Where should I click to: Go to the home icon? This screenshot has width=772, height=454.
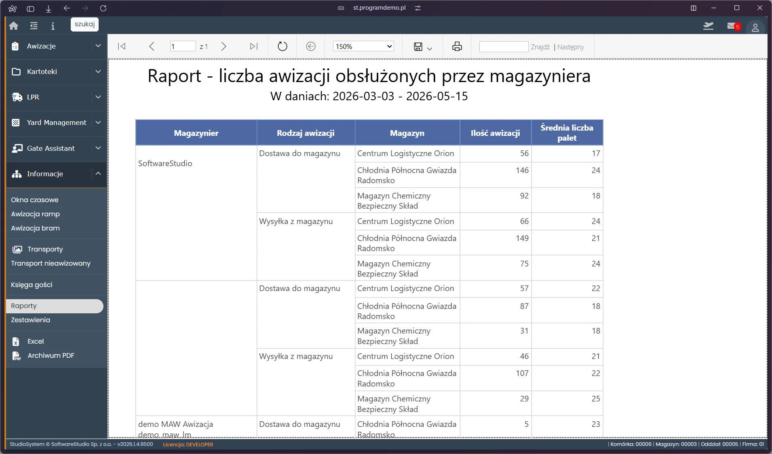coord(14,26)
